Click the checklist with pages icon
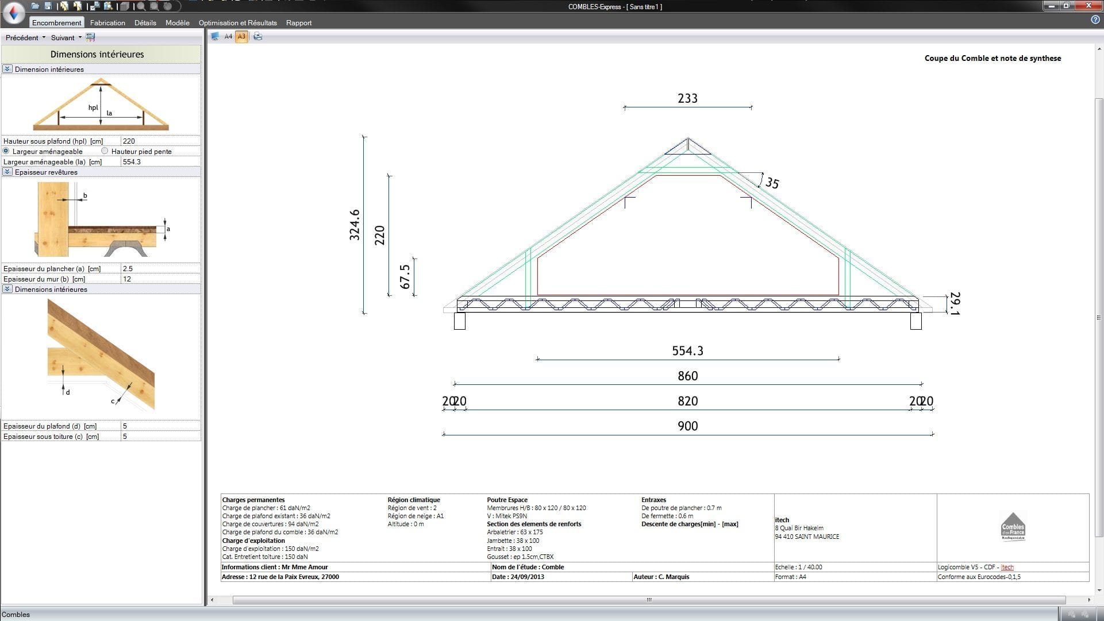Viewport: 1104px width, 621px height. tap(95, 6)
